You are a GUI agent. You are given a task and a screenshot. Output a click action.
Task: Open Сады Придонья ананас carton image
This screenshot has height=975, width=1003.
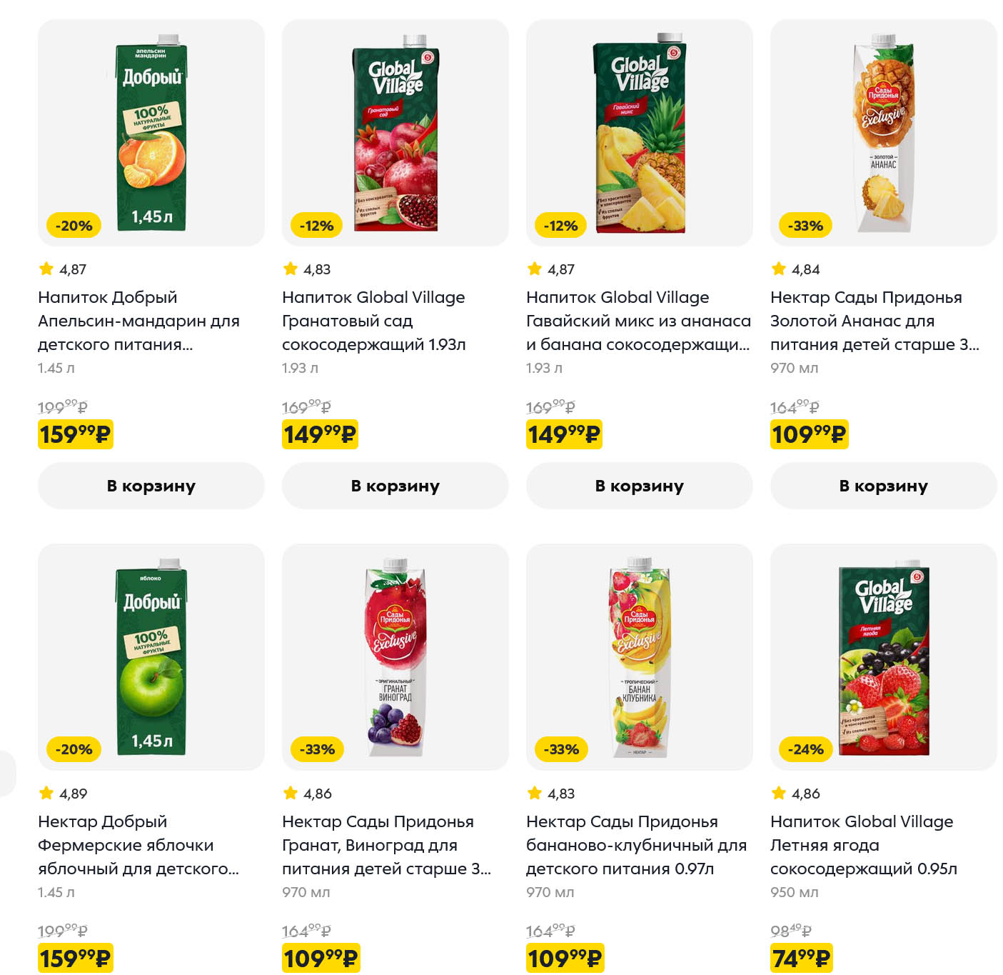(x=884, y=133)
